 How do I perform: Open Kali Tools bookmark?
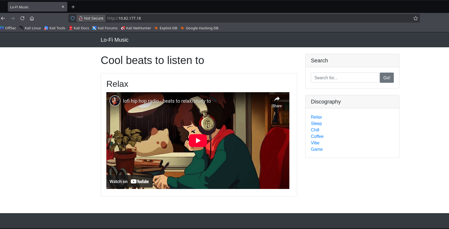tap(55, 28)
